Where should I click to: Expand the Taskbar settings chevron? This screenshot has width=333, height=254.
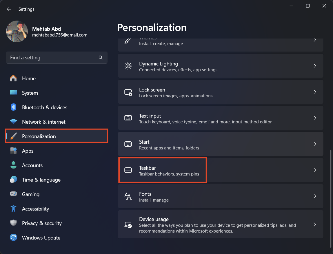click(x=315, y=170)
